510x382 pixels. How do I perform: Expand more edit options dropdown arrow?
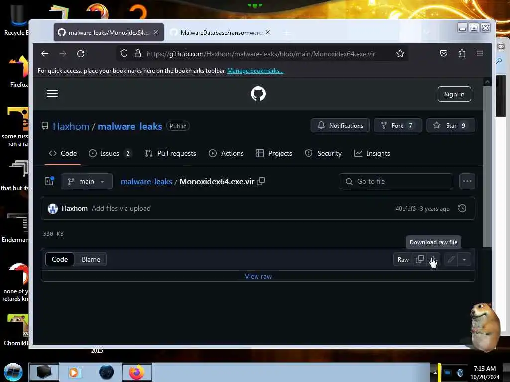point(464,259)
